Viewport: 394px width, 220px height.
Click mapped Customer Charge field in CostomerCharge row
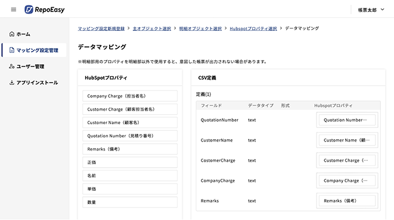pos(347,161)
